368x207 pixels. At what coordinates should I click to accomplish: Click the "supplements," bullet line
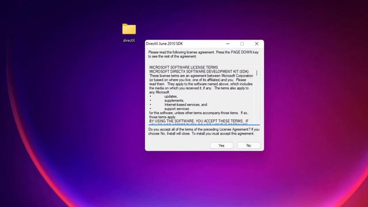[174, 101]
